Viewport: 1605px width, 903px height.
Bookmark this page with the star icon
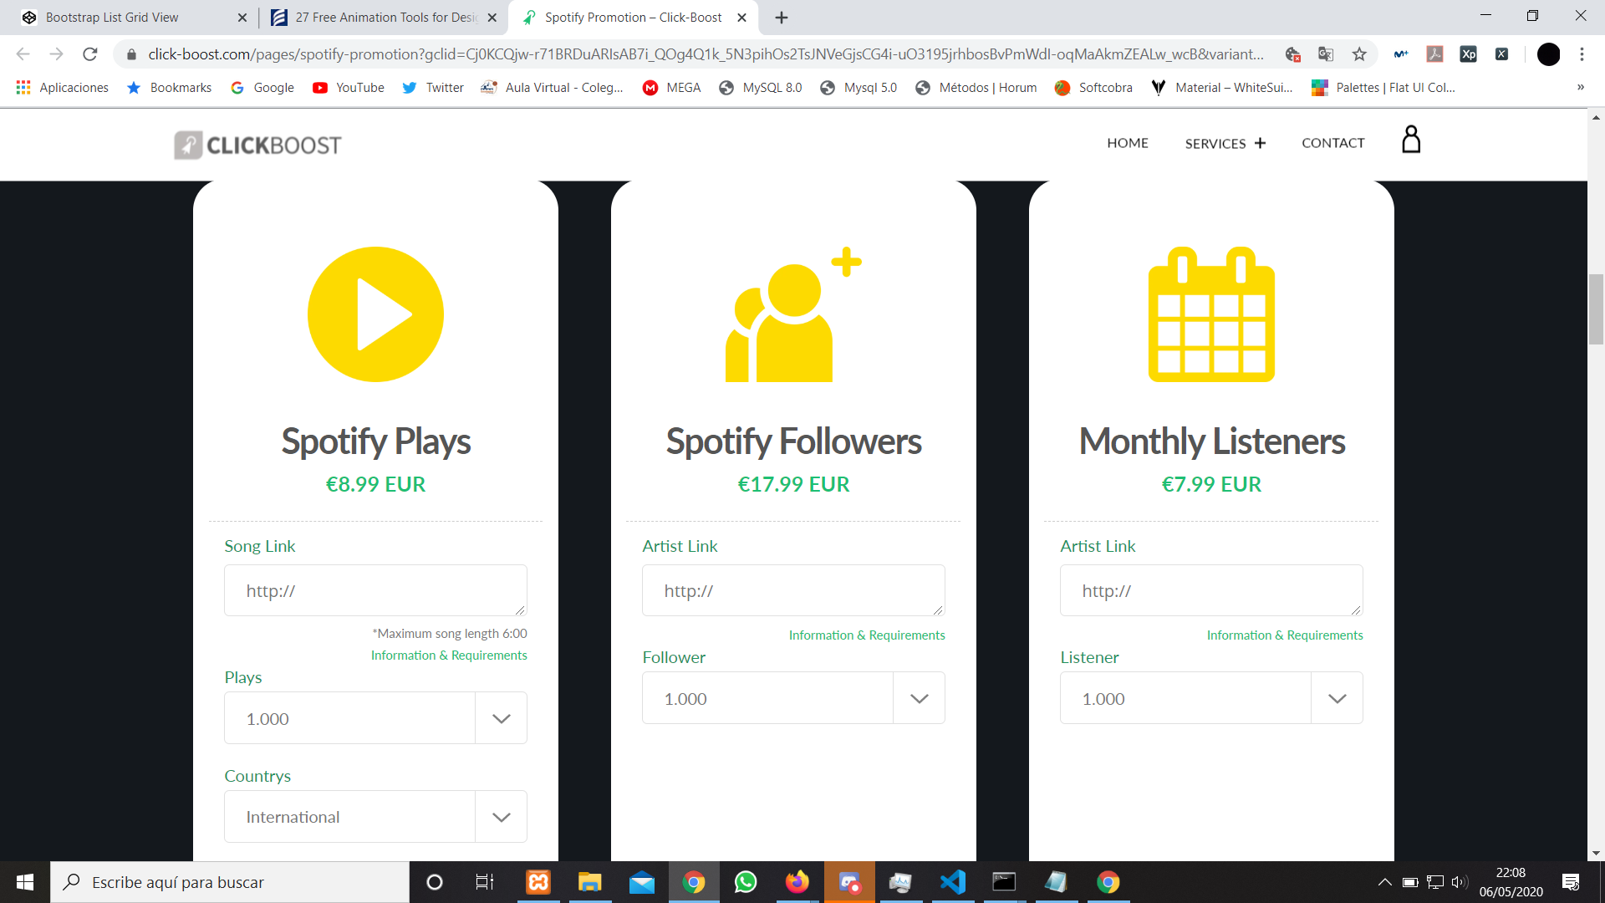click(x=1359, y=54)
